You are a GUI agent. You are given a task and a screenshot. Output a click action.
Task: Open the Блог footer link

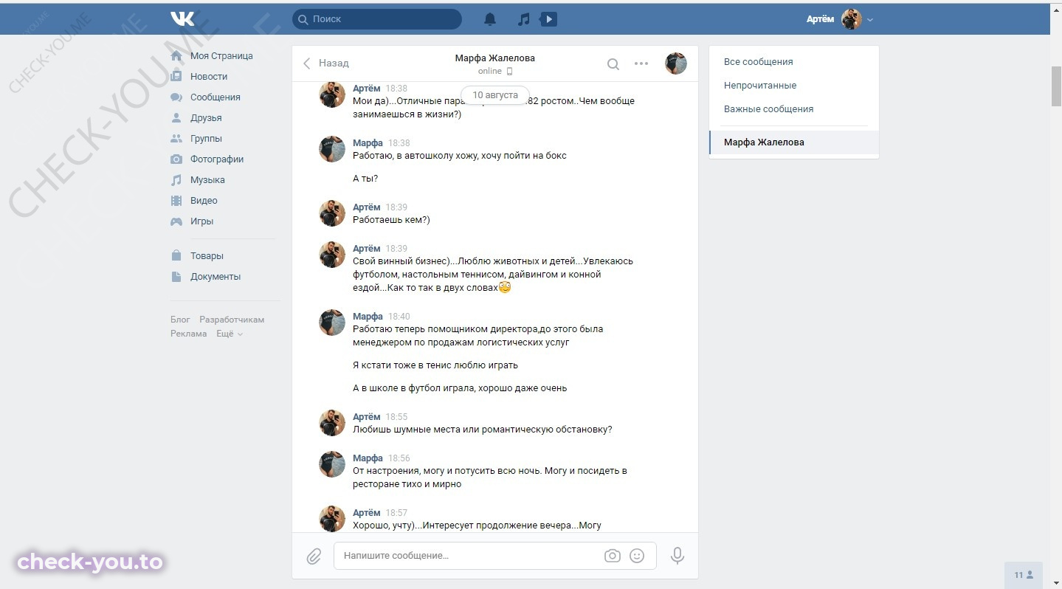point(180,320)
